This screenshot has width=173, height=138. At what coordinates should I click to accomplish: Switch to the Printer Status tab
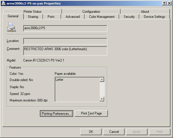[x=33, y=12]
